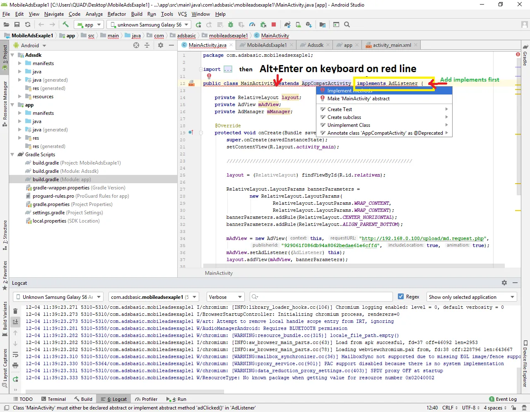Click the Make Project hammer icon

coord(66,24)
